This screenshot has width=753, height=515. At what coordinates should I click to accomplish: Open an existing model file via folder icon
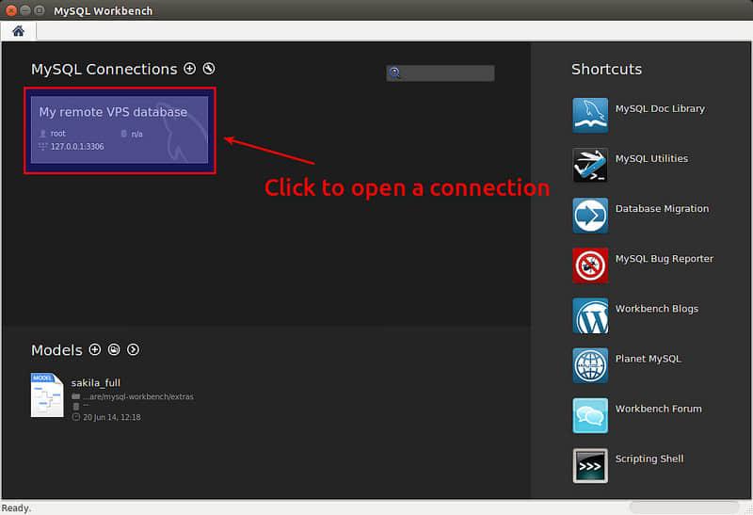(x=114, y=349)
